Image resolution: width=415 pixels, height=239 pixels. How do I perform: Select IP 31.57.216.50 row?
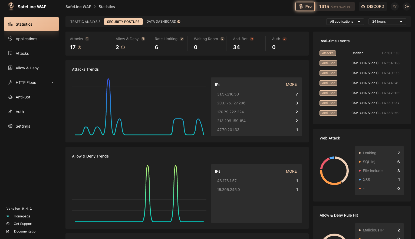pyautogui.click(x=256, y=94)
